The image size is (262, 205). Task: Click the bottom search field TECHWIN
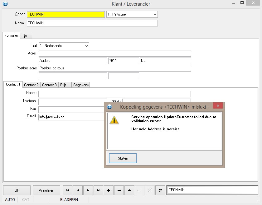pos(212,190)
